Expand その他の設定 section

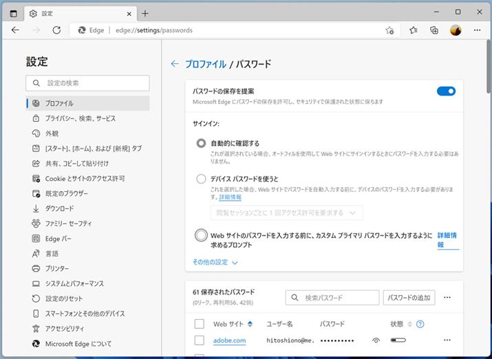tap(215, 262)
